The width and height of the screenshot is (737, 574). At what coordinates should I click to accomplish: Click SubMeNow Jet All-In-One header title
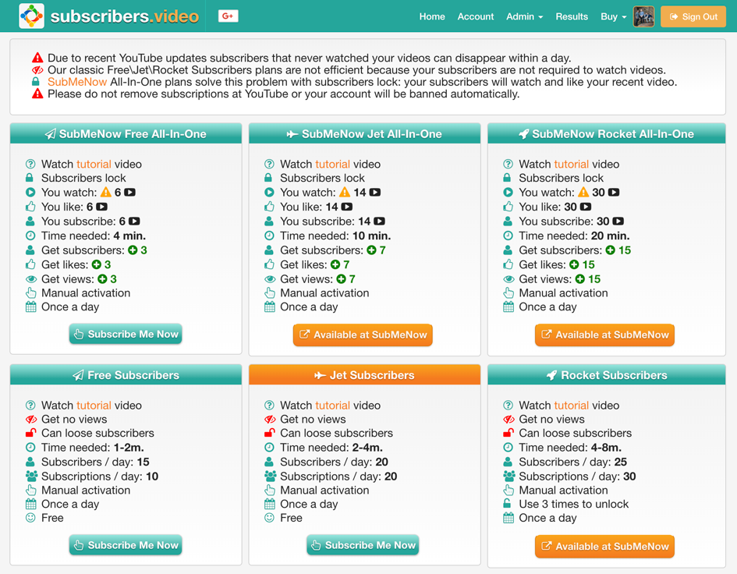tap(371, 134)
